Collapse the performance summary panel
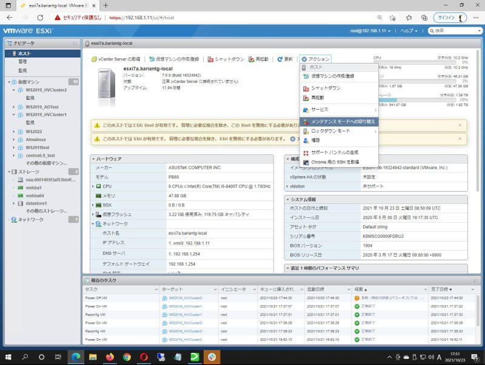 tap(287, 268)
